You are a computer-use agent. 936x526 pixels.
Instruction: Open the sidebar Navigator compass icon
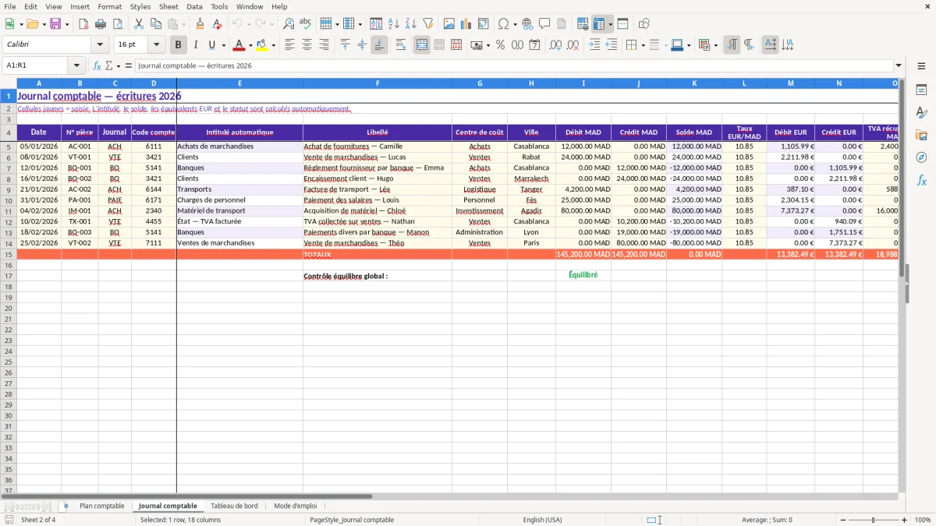click(x=921, y=157)
